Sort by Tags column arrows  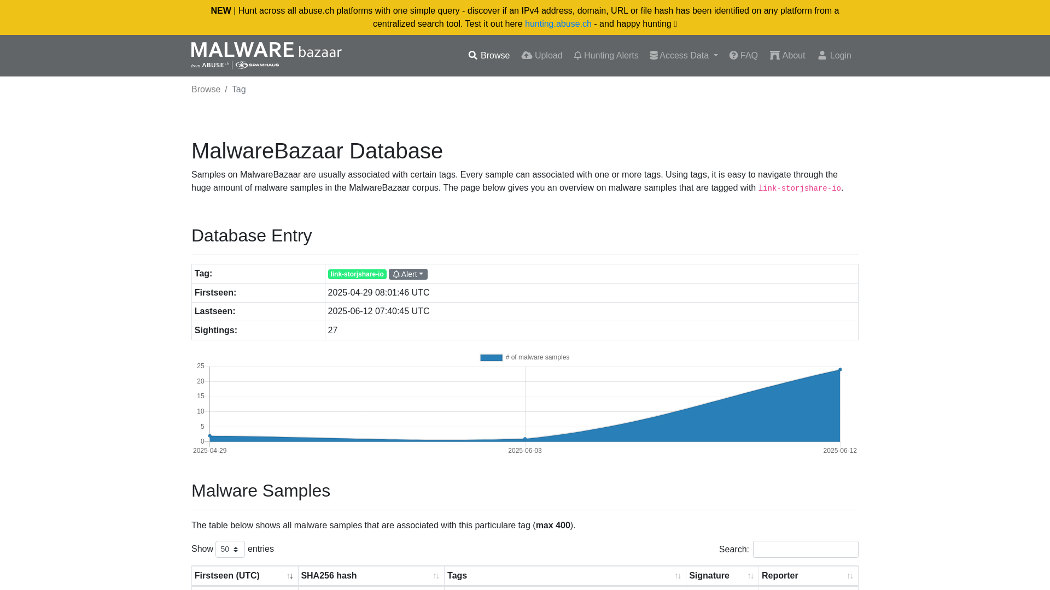point(678,576)
